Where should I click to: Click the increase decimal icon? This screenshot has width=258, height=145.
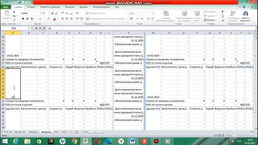pyautogui.click(x=148, y=19)
